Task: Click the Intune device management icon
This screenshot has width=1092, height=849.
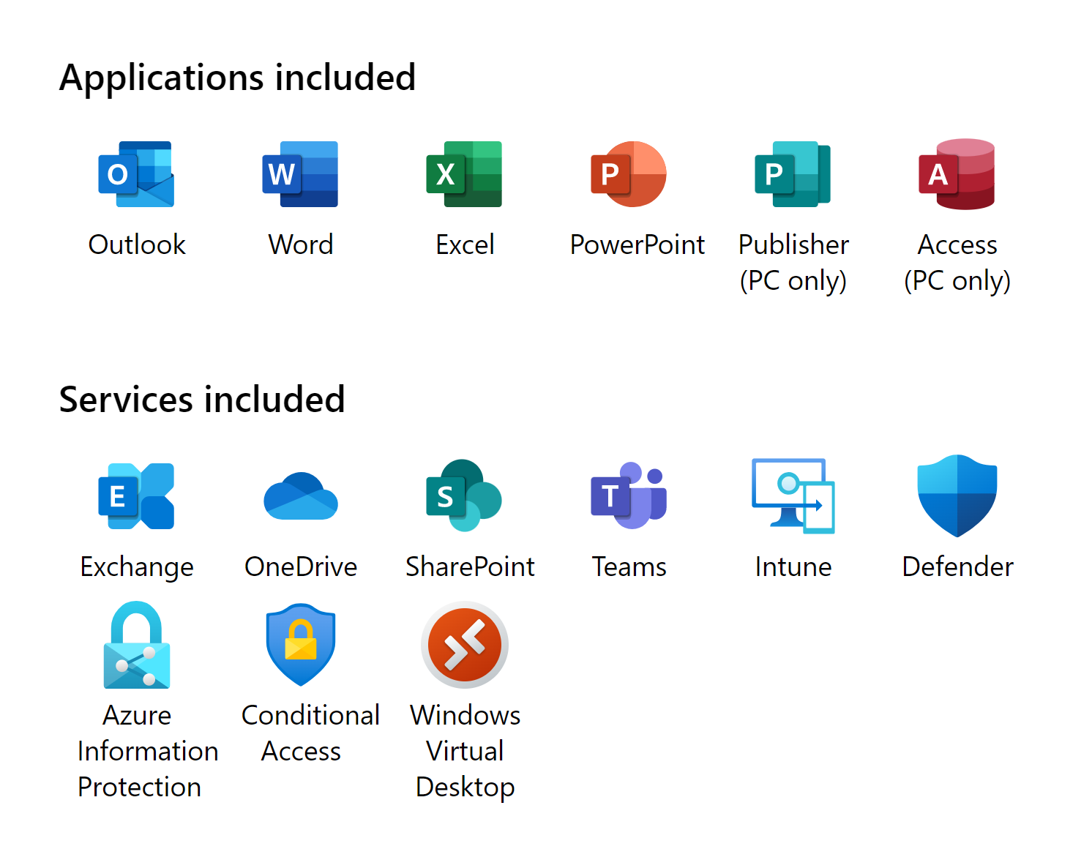Action: [x=793, y=495]
